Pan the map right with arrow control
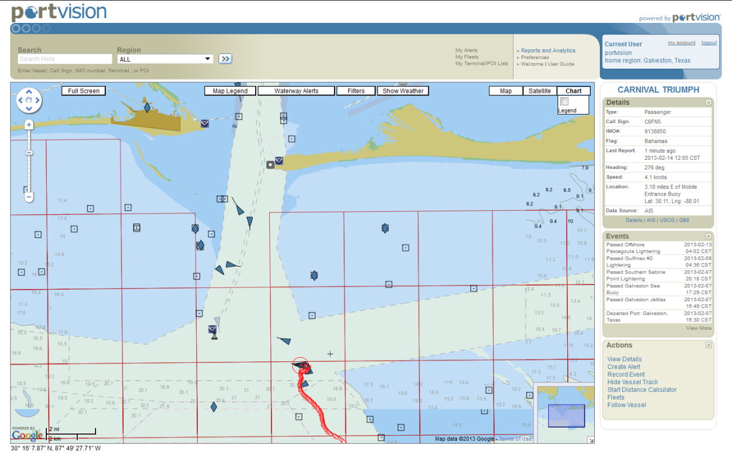The width and height of the screenshot is (732, 458). pos(38,101)
